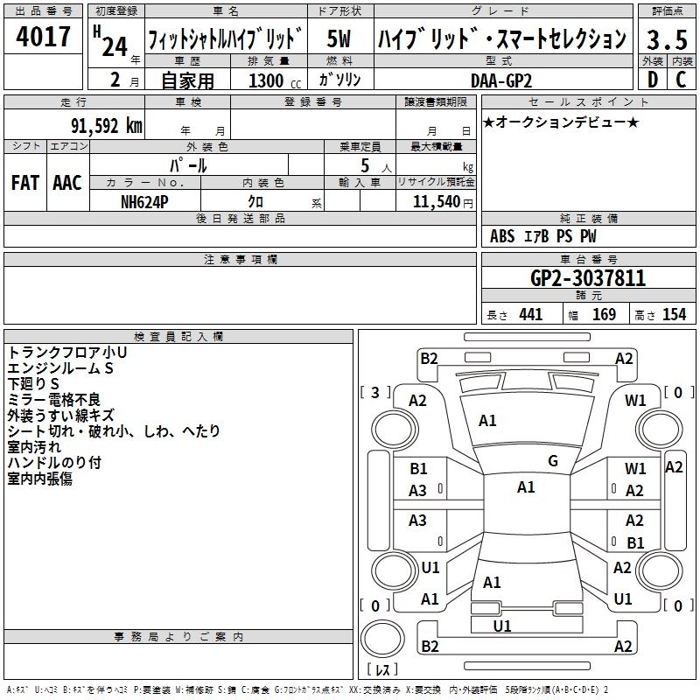Click the car name "フィットシャトルハイブリッド"

pyautogui.click(x=226, y=38)
